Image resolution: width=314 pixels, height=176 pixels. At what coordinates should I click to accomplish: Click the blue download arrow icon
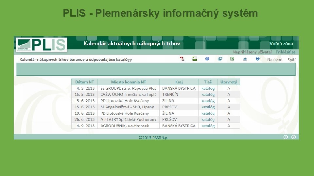click(207, 59)
